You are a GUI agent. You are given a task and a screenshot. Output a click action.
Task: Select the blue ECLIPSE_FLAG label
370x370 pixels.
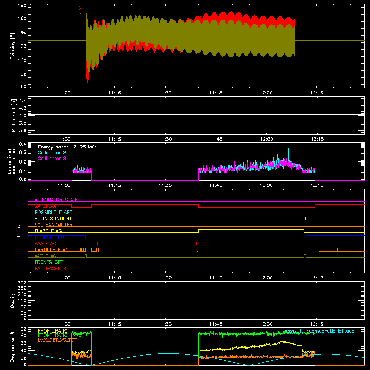50,237
